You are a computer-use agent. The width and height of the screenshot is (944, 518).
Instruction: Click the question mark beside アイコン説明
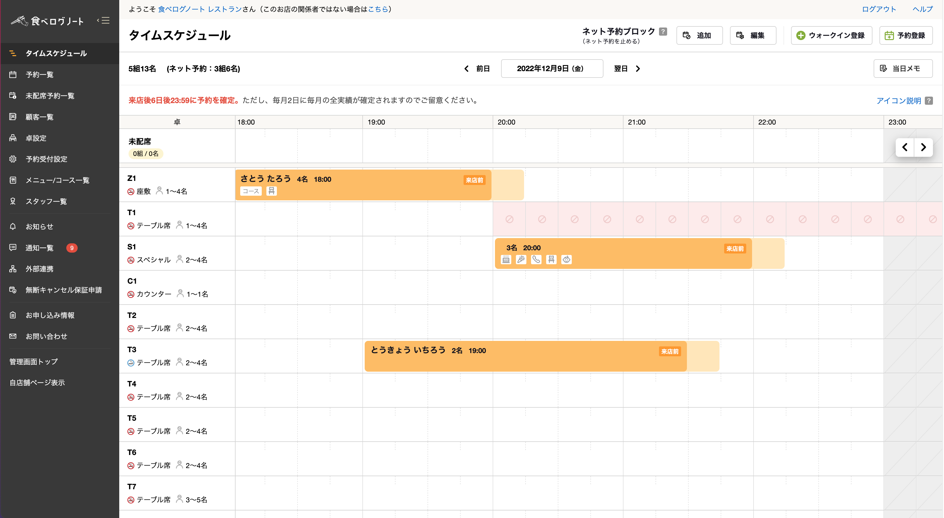[929, 100]
